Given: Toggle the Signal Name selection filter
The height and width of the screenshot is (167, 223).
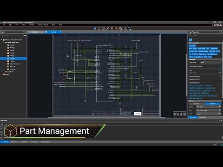Looking at the screenshot, I should pyautogui.click(x=203, y=54).
